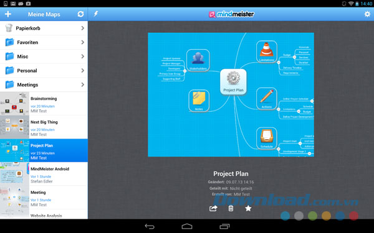Open the MindMeister Android map thumbnail
The height and width of the screenshot is (233, 374).
pos(14,174)
